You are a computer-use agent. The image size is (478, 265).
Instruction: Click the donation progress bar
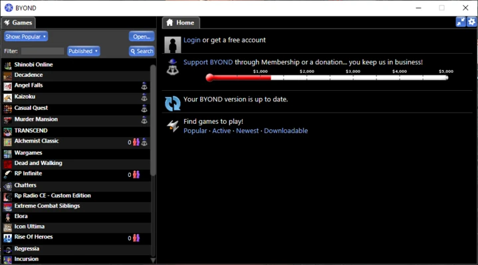327,78
